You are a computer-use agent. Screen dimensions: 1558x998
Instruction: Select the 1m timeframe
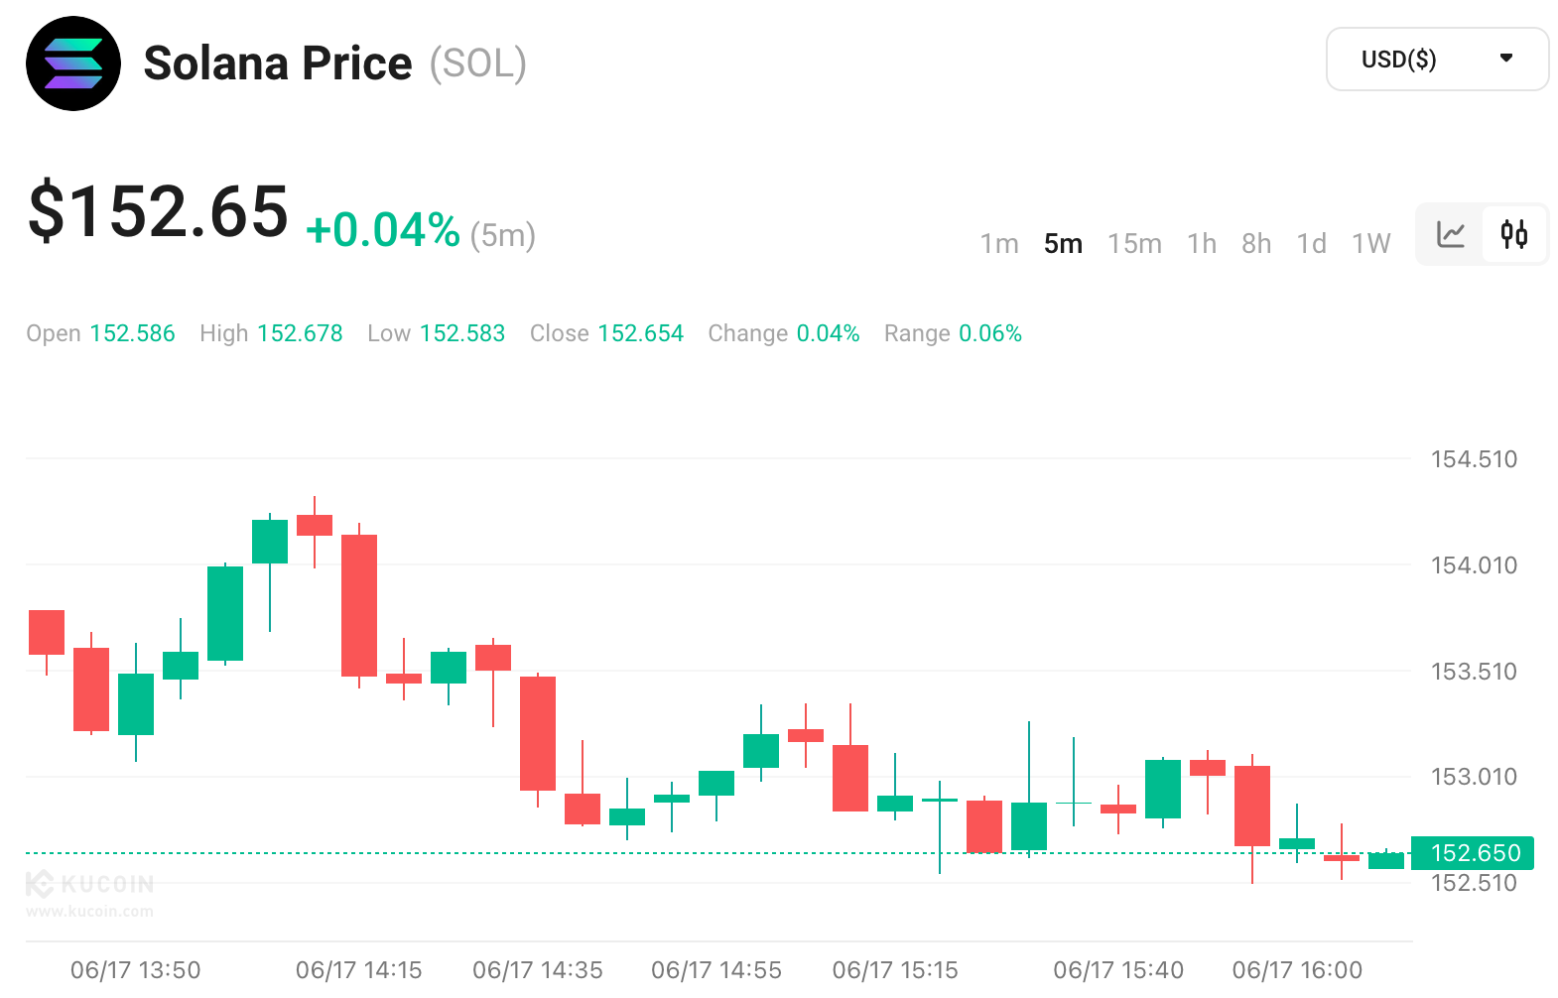point(998,244)
